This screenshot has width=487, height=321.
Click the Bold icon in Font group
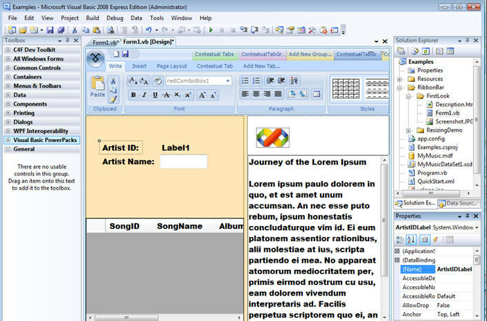coord(133,95)
